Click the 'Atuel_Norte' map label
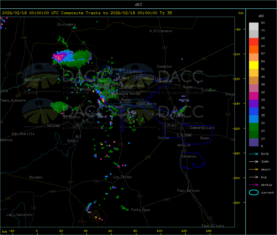This screenshot has height=235, width=277. point(146,104)
